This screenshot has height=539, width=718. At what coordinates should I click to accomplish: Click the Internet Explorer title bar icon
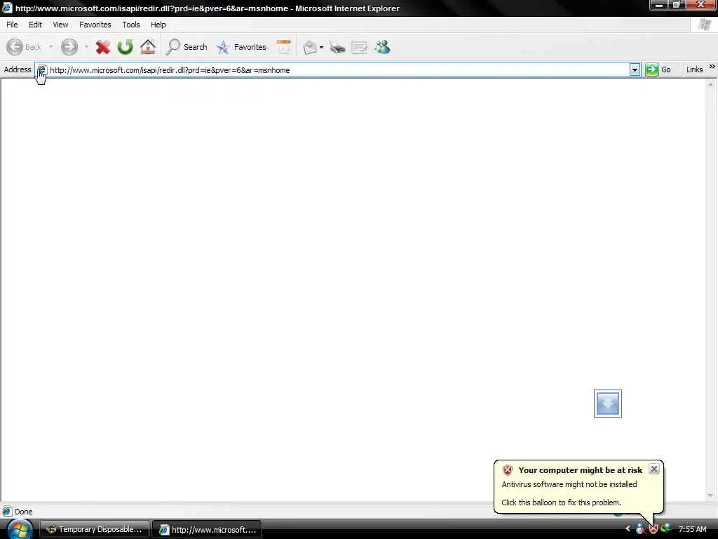pyautogui.click(x=7, y=8)
